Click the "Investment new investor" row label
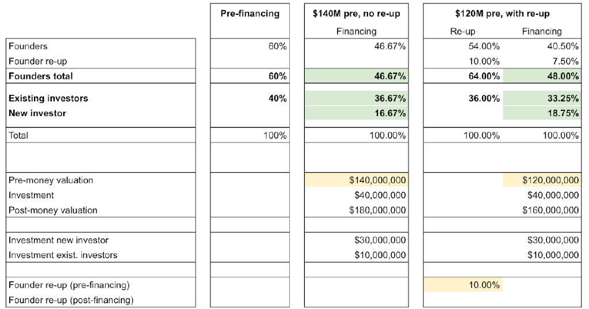The width and height of the screenshot is (589, 309). pos(59,240)
